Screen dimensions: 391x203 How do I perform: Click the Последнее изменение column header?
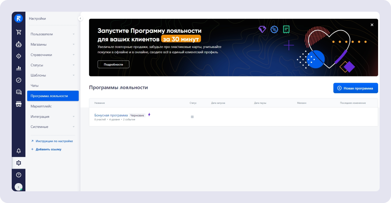[x=353, y=103]
